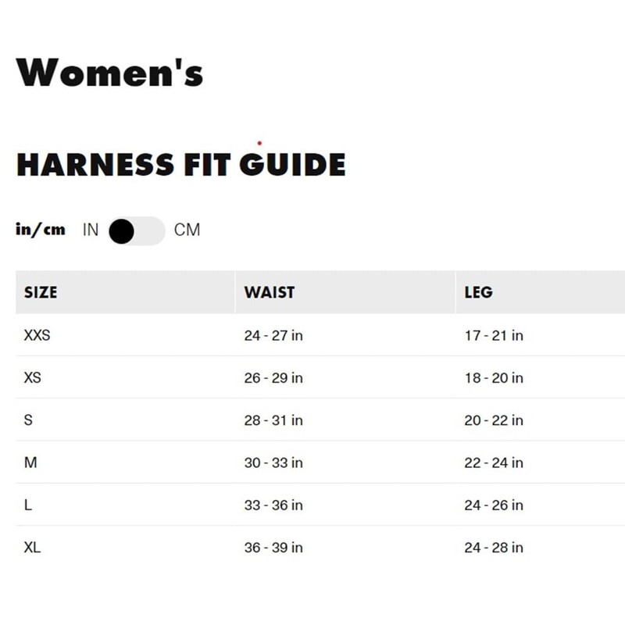Click the red dot above GUIDE

tap(259, 142)
